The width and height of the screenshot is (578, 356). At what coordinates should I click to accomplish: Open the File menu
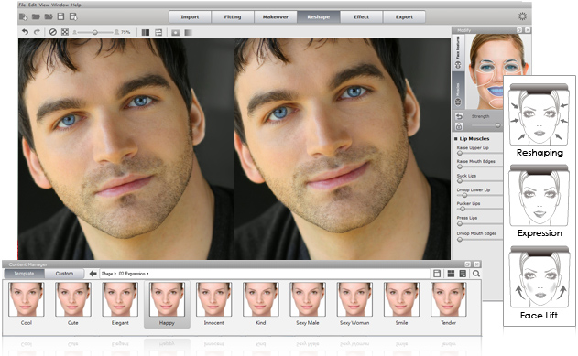coord(22,5)
